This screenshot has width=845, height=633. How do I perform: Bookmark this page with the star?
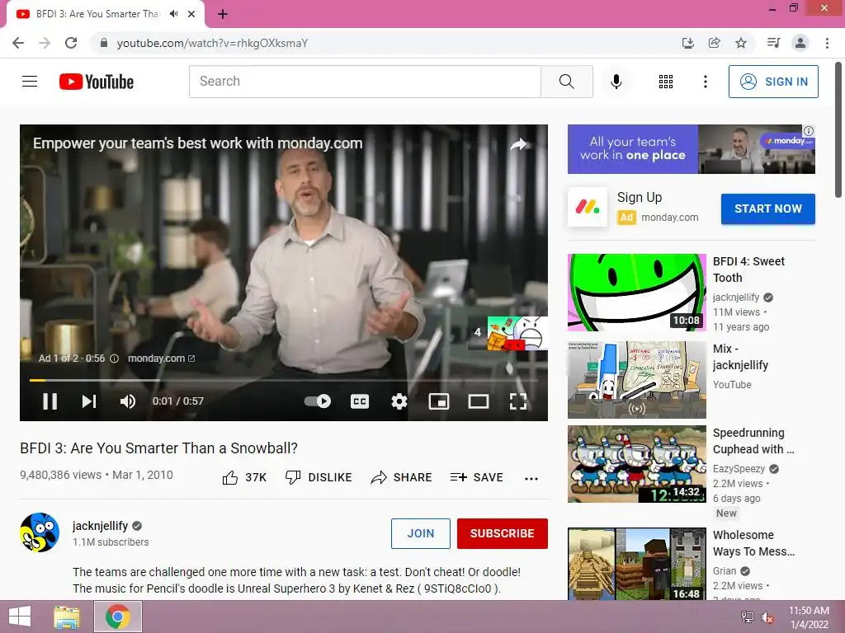pos(741,43)
